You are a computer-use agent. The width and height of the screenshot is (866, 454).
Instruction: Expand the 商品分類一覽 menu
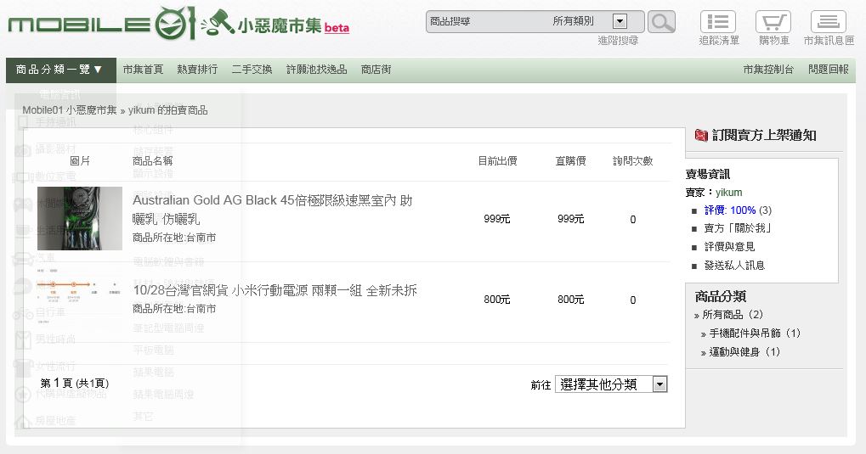[x=60, y=70]
